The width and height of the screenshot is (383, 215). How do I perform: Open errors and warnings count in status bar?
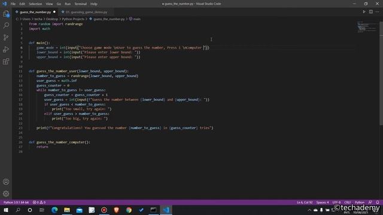click(39, 202)
